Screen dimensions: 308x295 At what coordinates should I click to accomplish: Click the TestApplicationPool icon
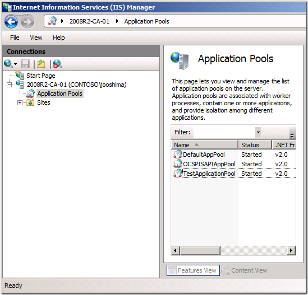click(x=178, y=174)
